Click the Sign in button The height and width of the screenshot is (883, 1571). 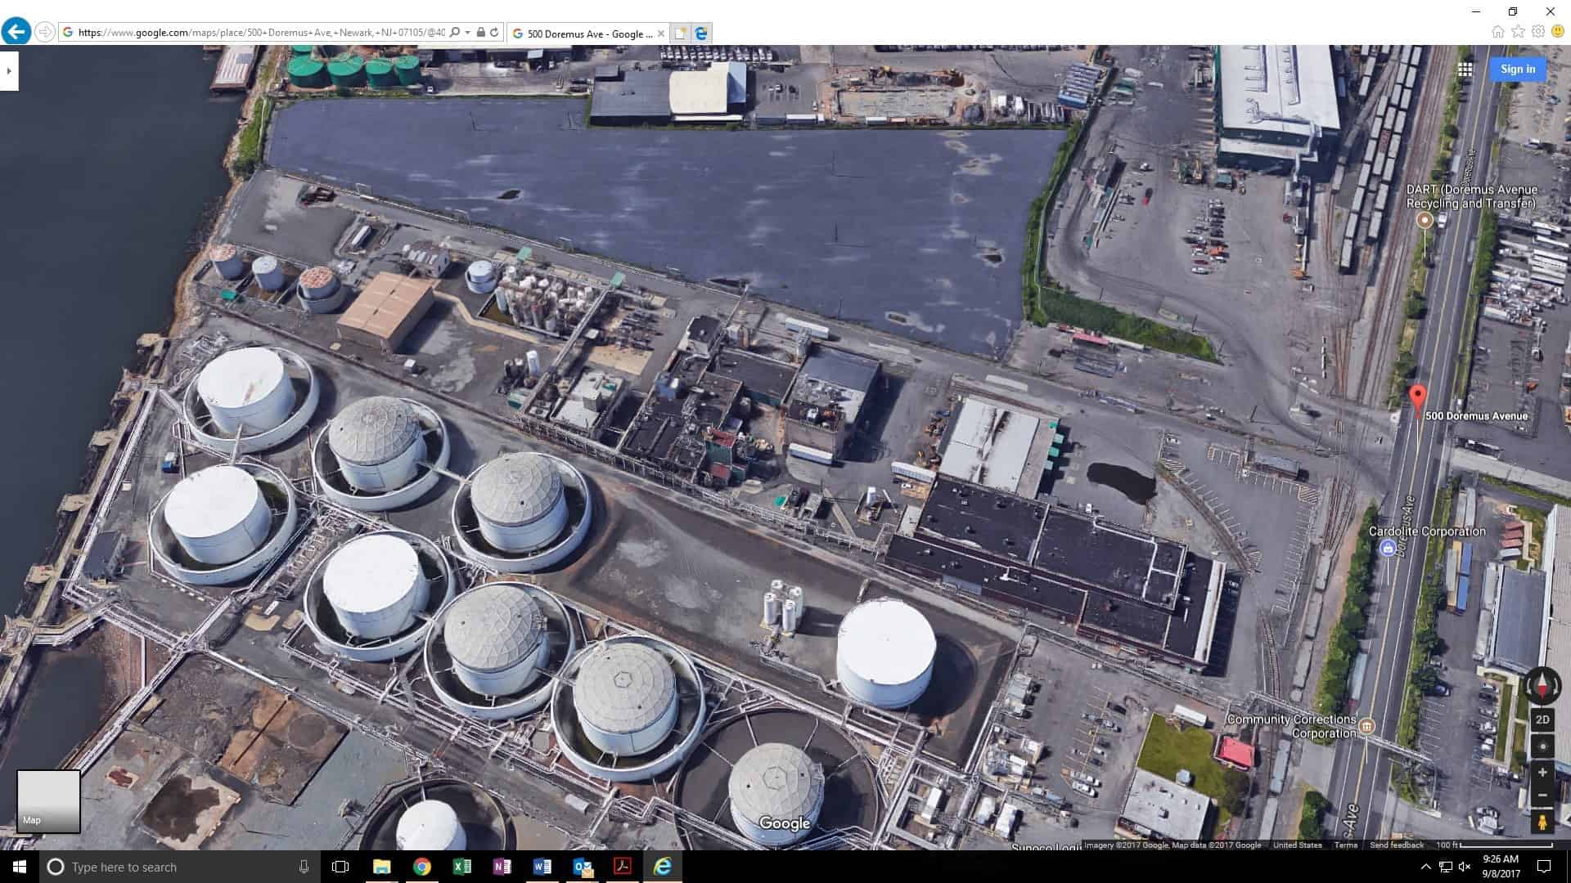(1518, 69)
